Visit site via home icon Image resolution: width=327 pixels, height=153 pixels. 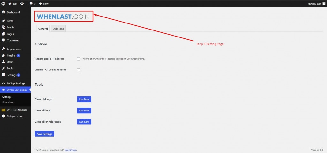click(x=10, y=4)
